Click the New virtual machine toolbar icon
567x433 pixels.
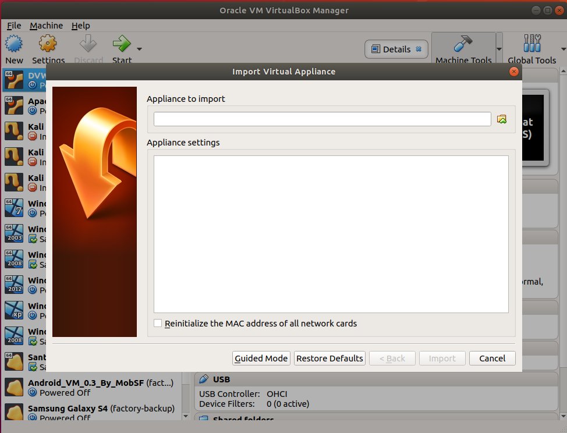[14, 44]
